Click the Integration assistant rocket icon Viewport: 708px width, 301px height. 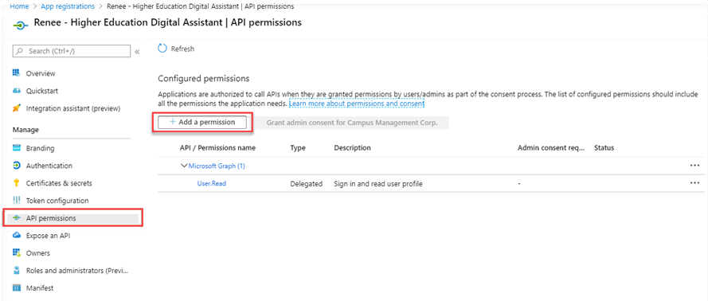pyautogui.click(x=17, y=108)
